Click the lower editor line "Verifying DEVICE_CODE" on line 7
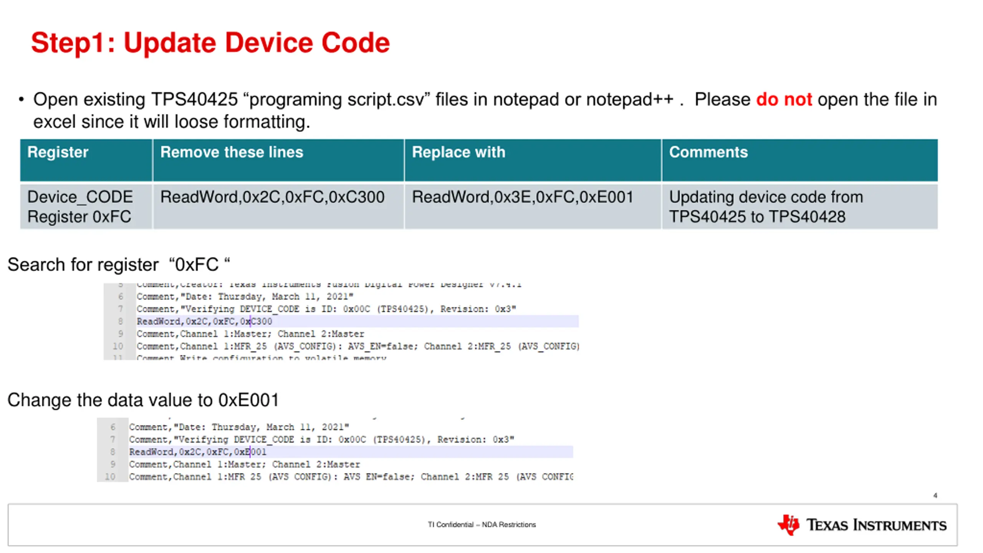The image size is (983, 553). pyautogui.click(x=321, y=440)
